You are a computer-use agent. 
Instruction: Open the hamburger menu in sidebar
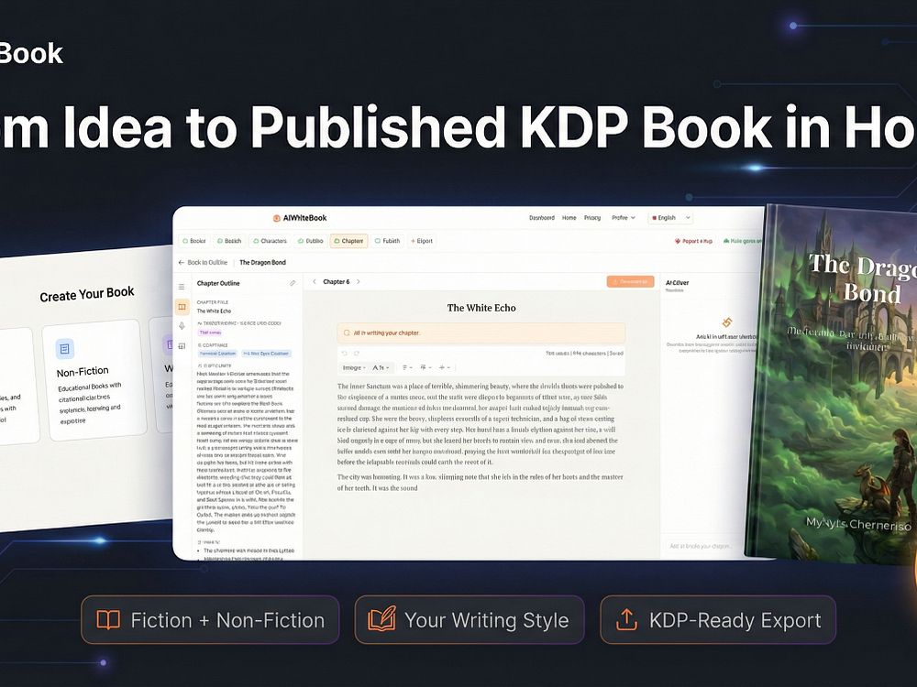(x=182, y=287)
